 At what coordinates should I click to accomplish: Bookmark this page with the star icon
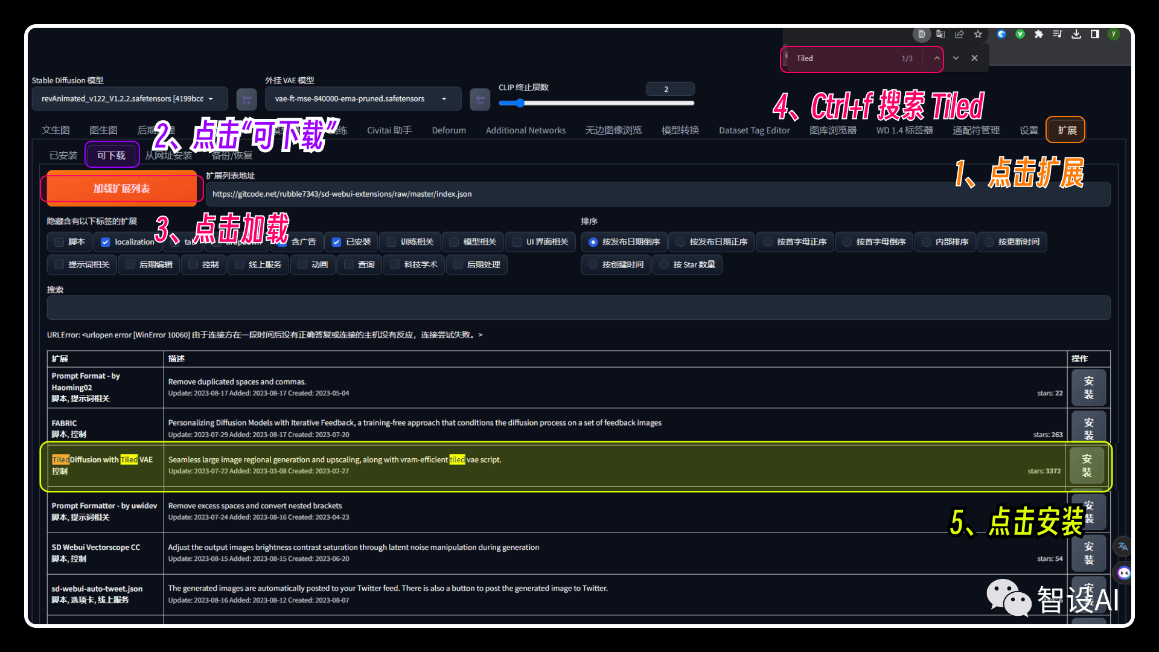pos(978,34)
